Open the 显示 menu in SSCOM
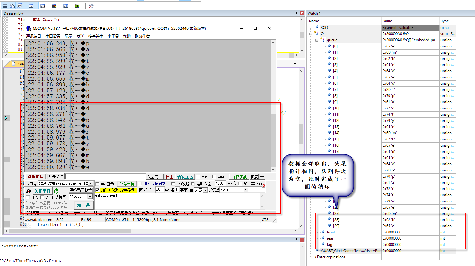This screenshot has width=475, height=266. pyautogui.click(x=68, y=36)
